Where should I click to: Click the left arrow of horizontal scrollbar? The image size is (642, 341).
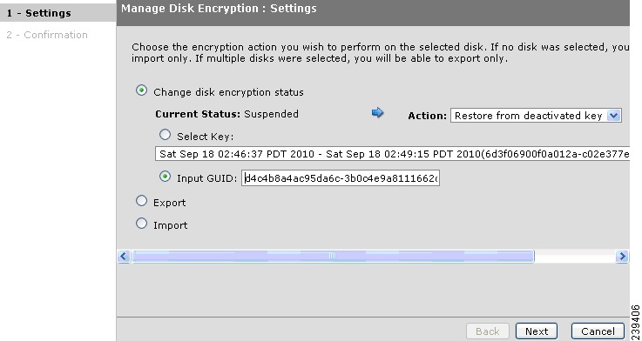pos(124,257)
